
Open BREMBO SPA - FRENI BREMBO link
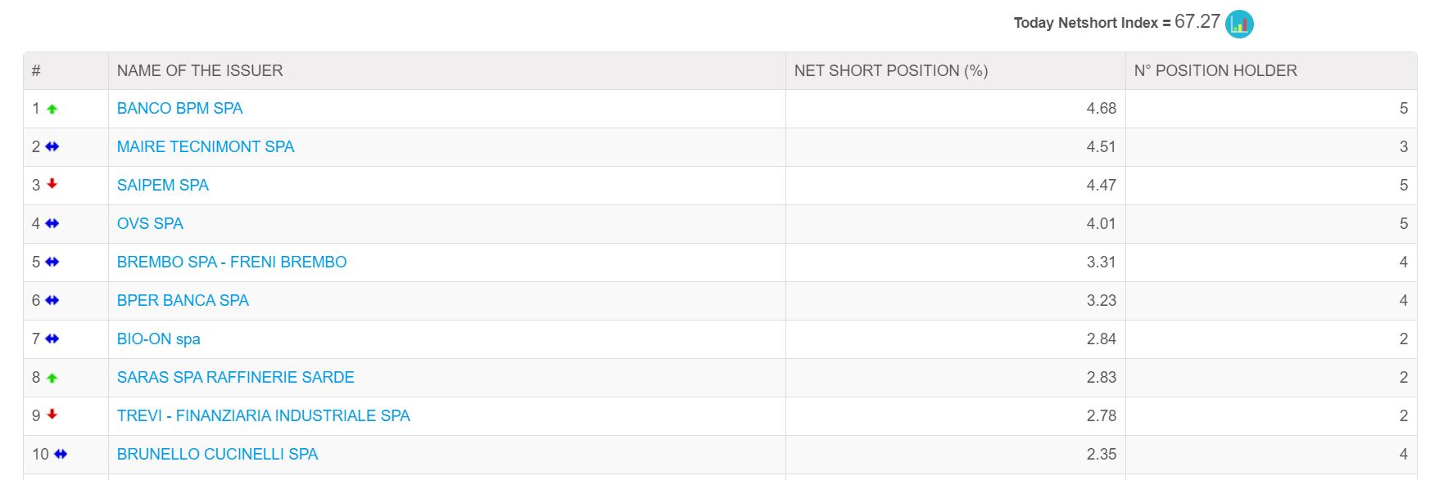[x=232, y=262]
